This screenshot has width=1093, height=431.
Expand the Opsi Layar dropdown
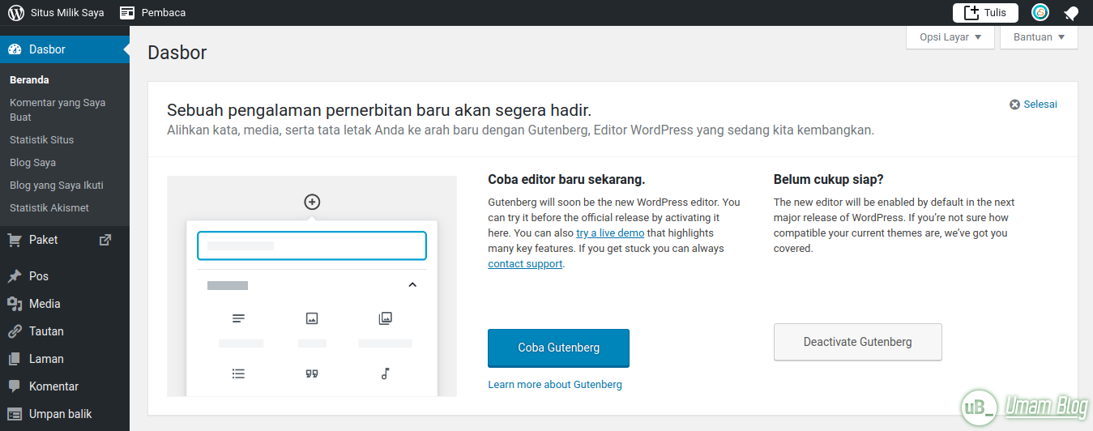point(950,37)
